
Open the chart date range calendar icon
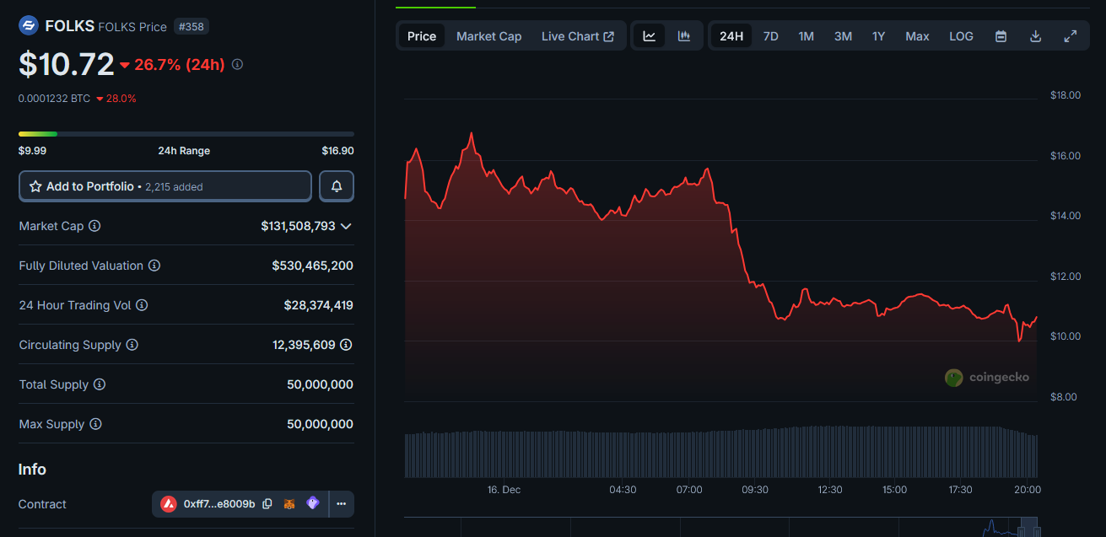pos(1001,36)
